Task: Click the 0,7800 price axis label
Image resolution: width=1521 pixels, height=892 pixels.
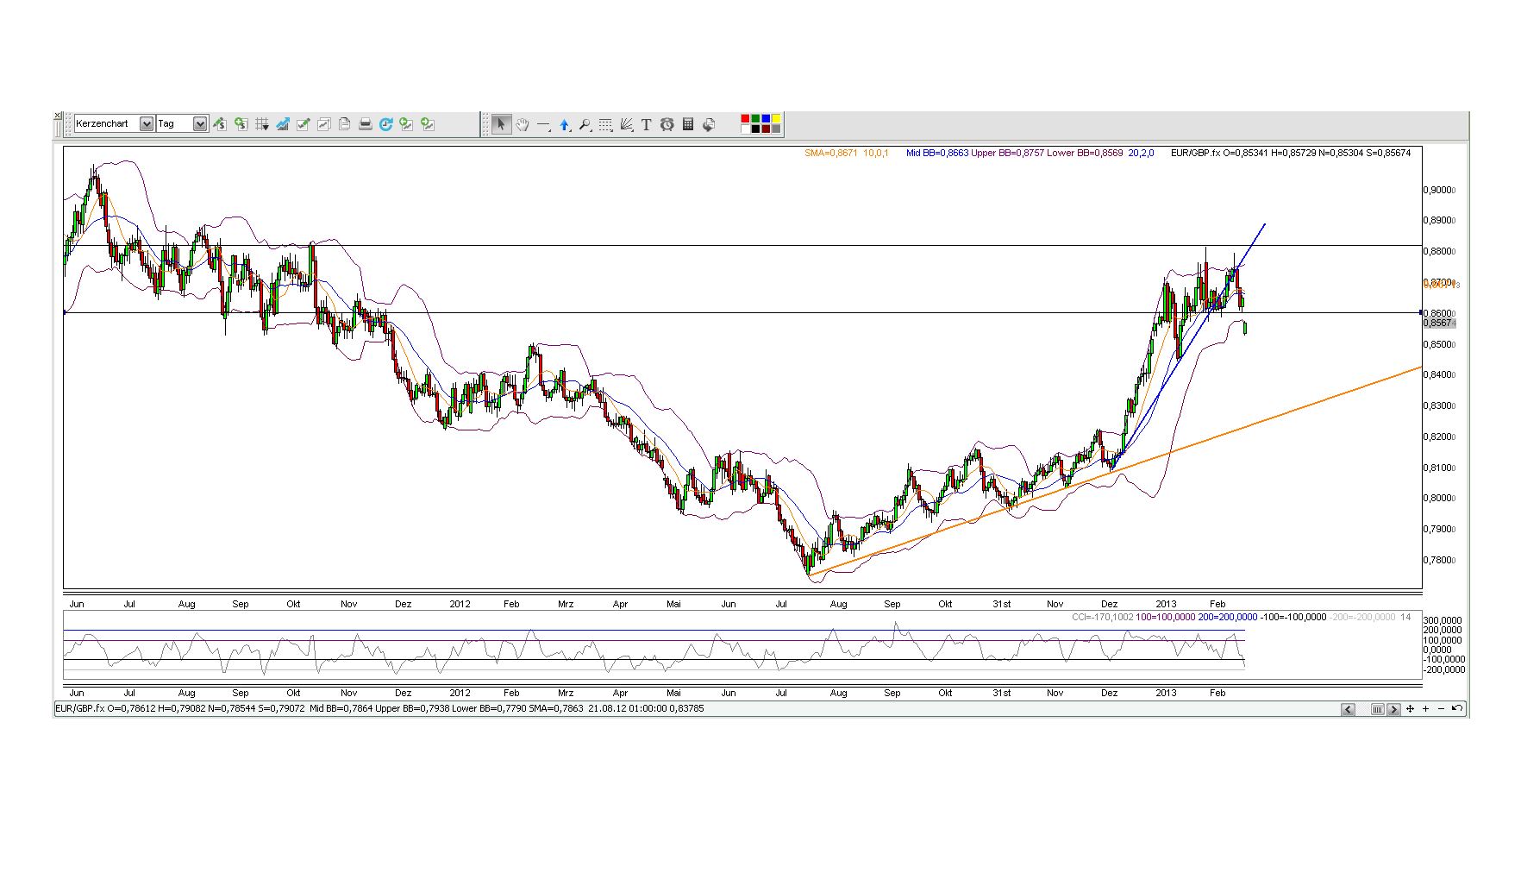Action: click(1439, 561)
